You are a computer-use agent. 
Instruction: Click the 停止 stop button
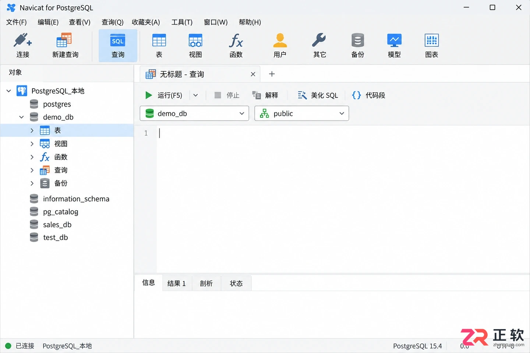tap(227, 95)
